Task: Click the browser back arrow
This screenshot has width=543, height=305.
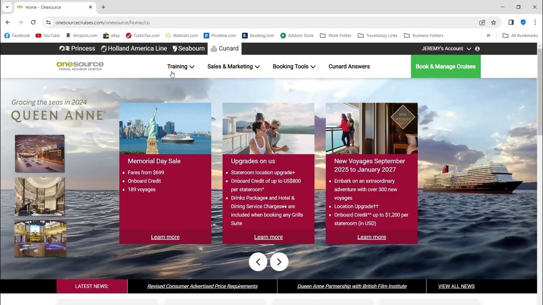Action: (x=8, y=22)
